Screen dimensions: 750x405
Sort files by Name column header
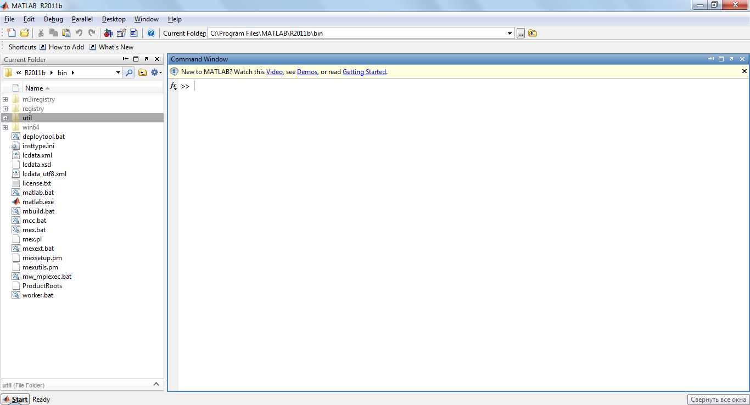click(37, 88)
